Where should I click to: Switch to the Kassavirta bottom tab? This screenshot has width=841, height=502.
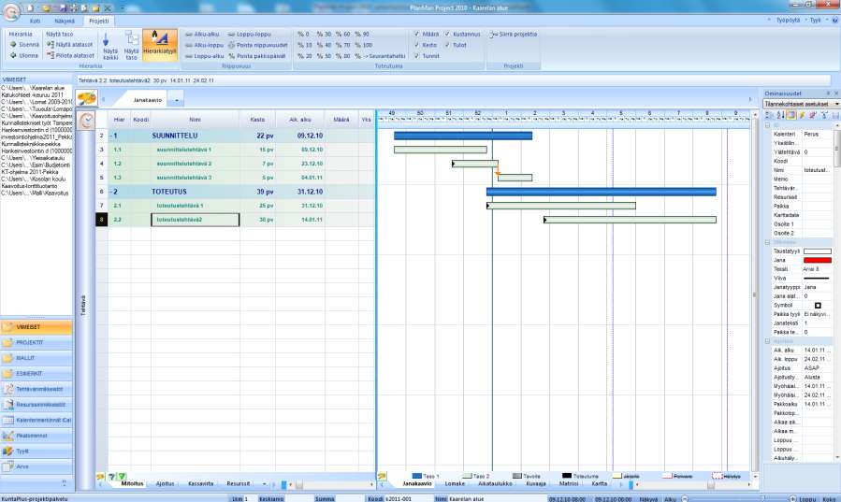(x=200, y=484)
